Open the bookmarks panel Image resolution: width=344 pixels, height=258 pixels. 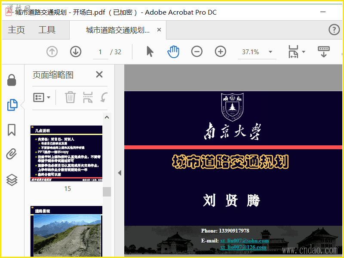pyautogui.click(x=12, y=130)
